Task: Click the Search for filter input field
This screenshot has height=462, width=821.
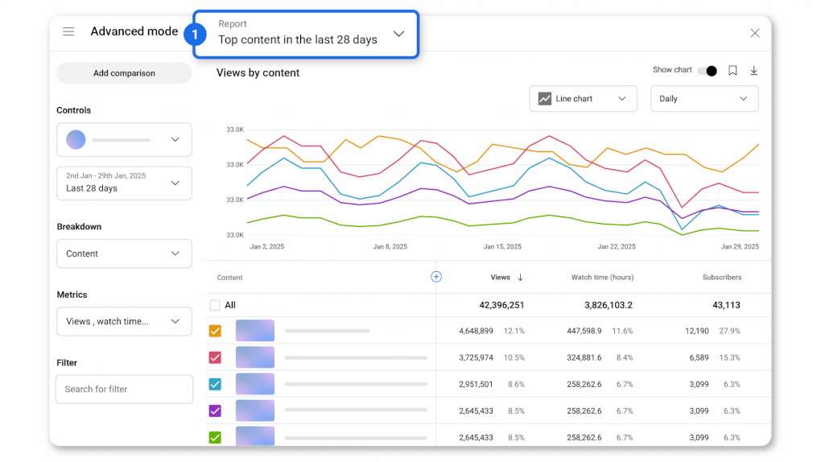Action: [124, 390]
